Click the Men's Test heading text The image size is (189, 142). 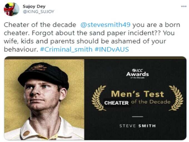pyautogui.click(x=138, y=94)
